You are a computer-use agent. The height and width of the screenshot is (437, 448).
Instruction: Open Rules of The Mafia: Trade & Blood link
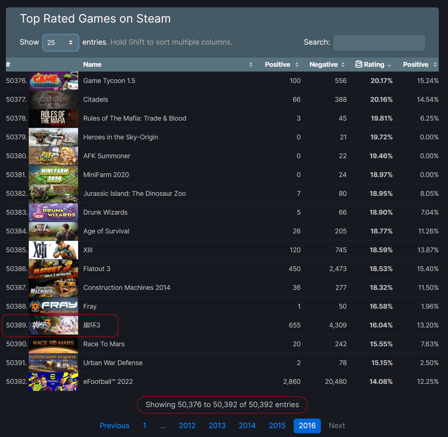[135, 118]
